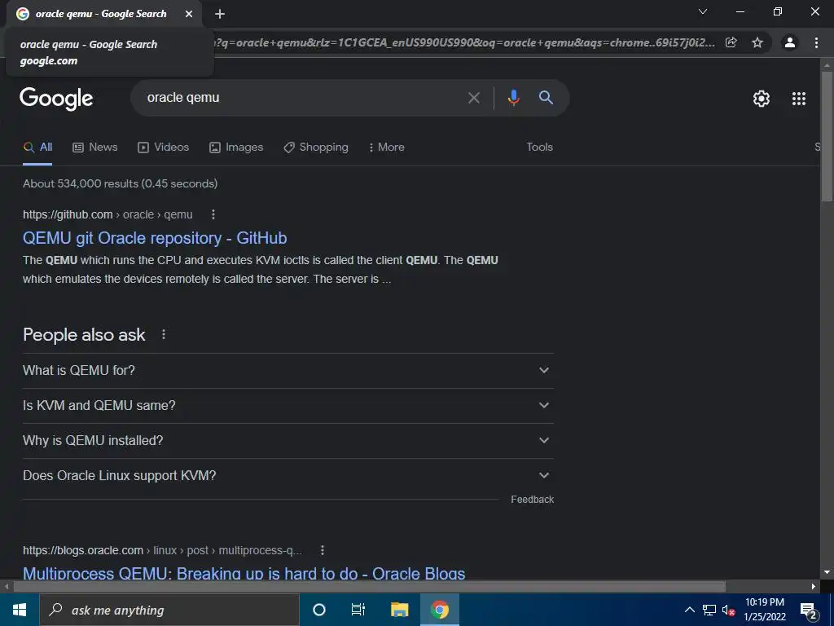This screenshot has height=626, width=834.
Task: Share this page from the address bar
Action: (x=731, y=42)
